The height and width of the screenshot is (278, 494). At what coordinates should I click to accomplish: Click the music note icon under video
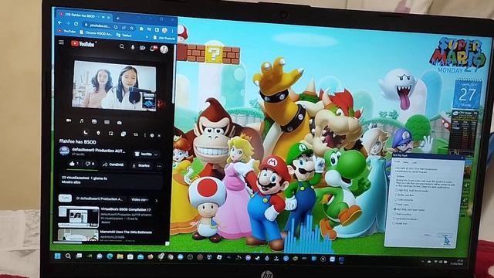tap(82, 120)
